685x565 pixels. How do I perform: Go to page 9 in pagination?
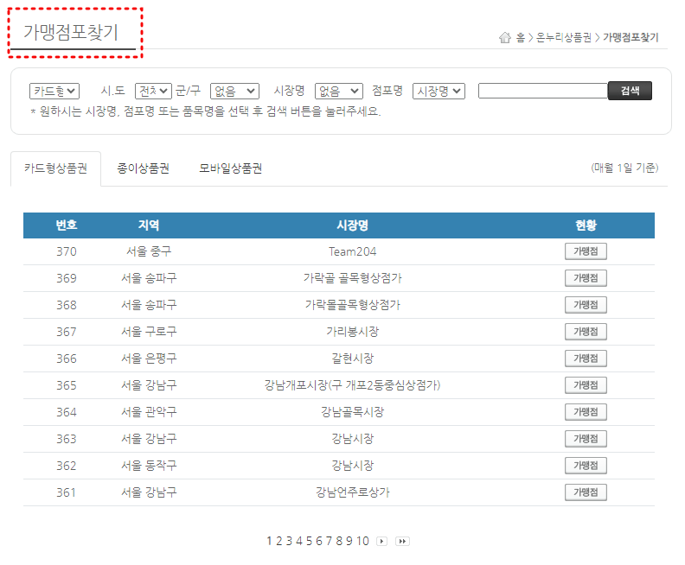349,541
